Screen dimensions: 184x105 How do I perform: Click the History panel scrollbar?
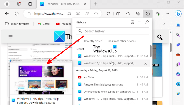[x=151, y=51]
